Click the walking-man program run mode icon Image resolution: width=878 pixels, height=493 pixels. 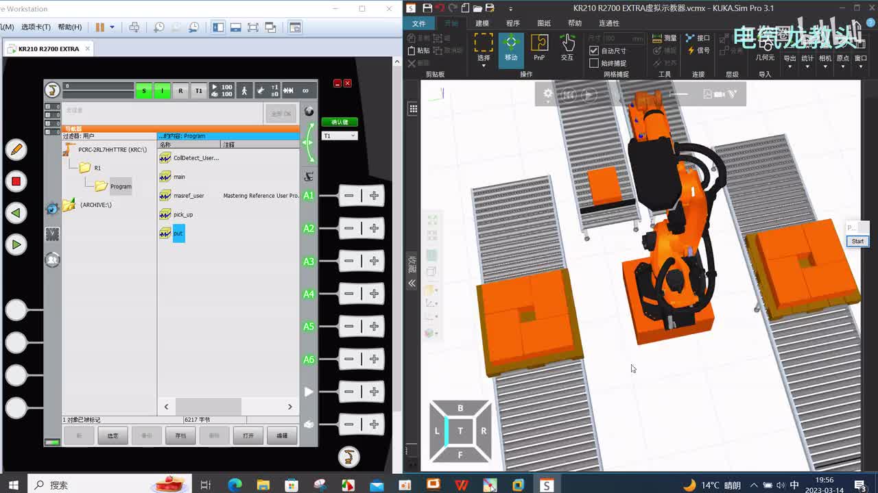click(244, 90)
